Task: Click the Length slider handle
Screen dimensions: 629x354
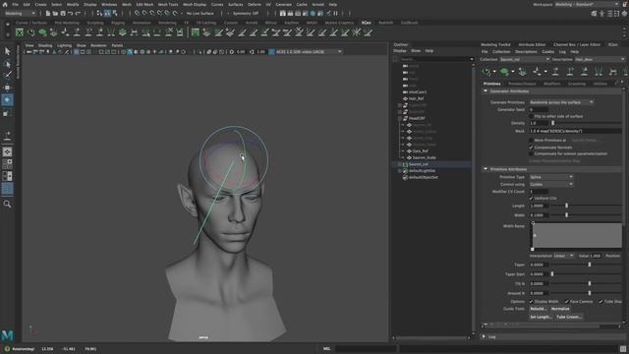Action: tap(566, 206)
